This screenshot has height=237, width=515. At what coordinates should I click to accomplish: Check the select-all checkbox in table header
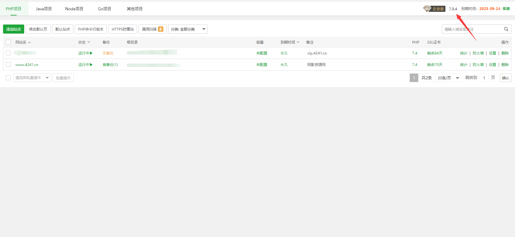tap(8, 42)
